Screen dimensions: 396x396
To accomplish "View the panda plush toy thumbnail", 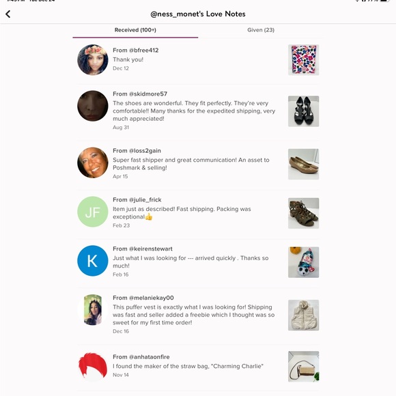I will [303, 262].
